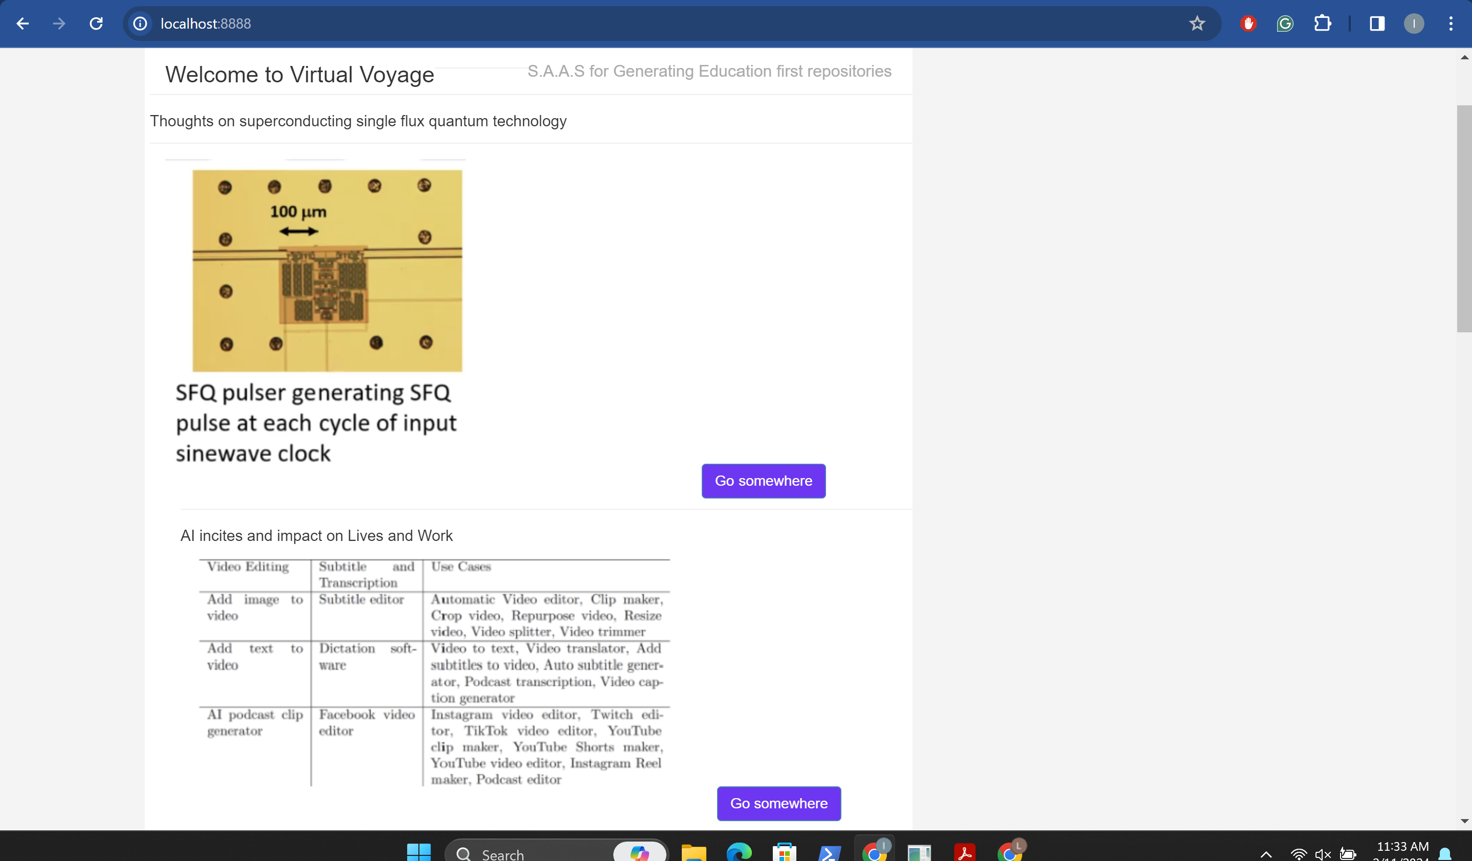
Task: Open the Extensions puzzle-piece menu
Action: (1323, 24)
